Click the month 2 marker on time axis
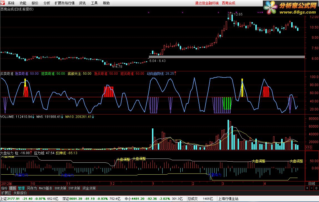 point(193,183)
